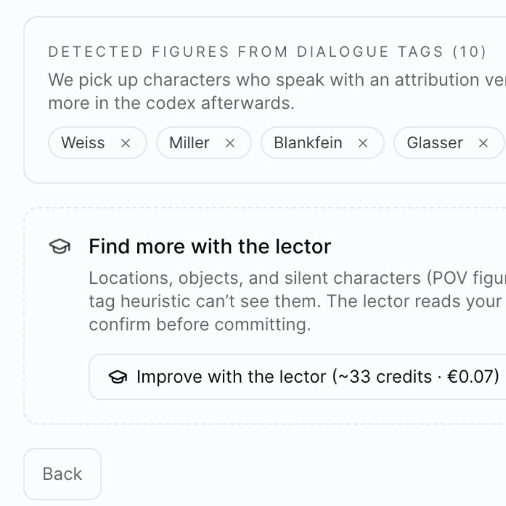Delete Blankfein from detected figures
Viewport: 506px width, 506px height.
pos(363,143)
